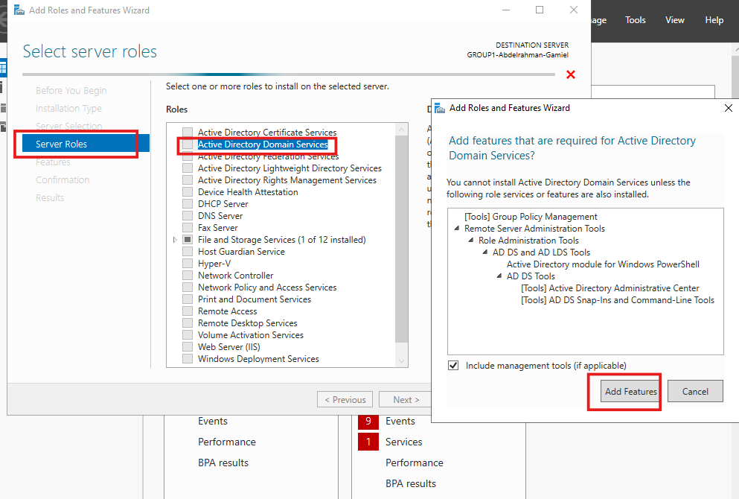The width and height of the screenshot is (739, 499).
Task: Select the Installation Type step
Action: [68, 109]
